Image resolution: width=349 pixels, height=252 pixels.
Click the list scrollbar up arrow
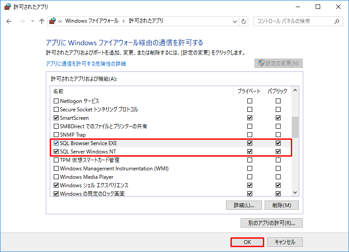click(x=295, y=91)
